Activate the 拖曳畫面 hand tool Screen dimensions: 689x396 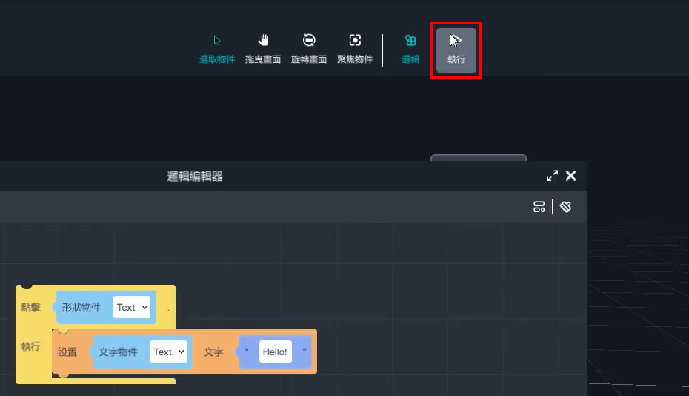click(263, 49)
